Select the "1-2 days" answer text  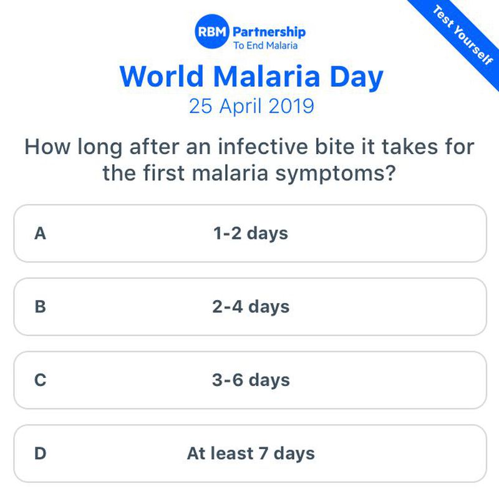250,233
